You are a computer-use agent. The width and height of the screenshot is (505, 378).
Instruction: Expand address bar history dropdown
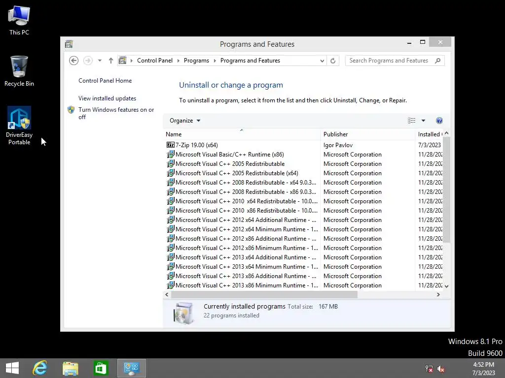tap(322, 61)
